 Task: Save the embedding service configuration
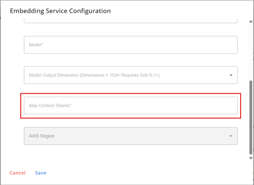tap(41, 173)
